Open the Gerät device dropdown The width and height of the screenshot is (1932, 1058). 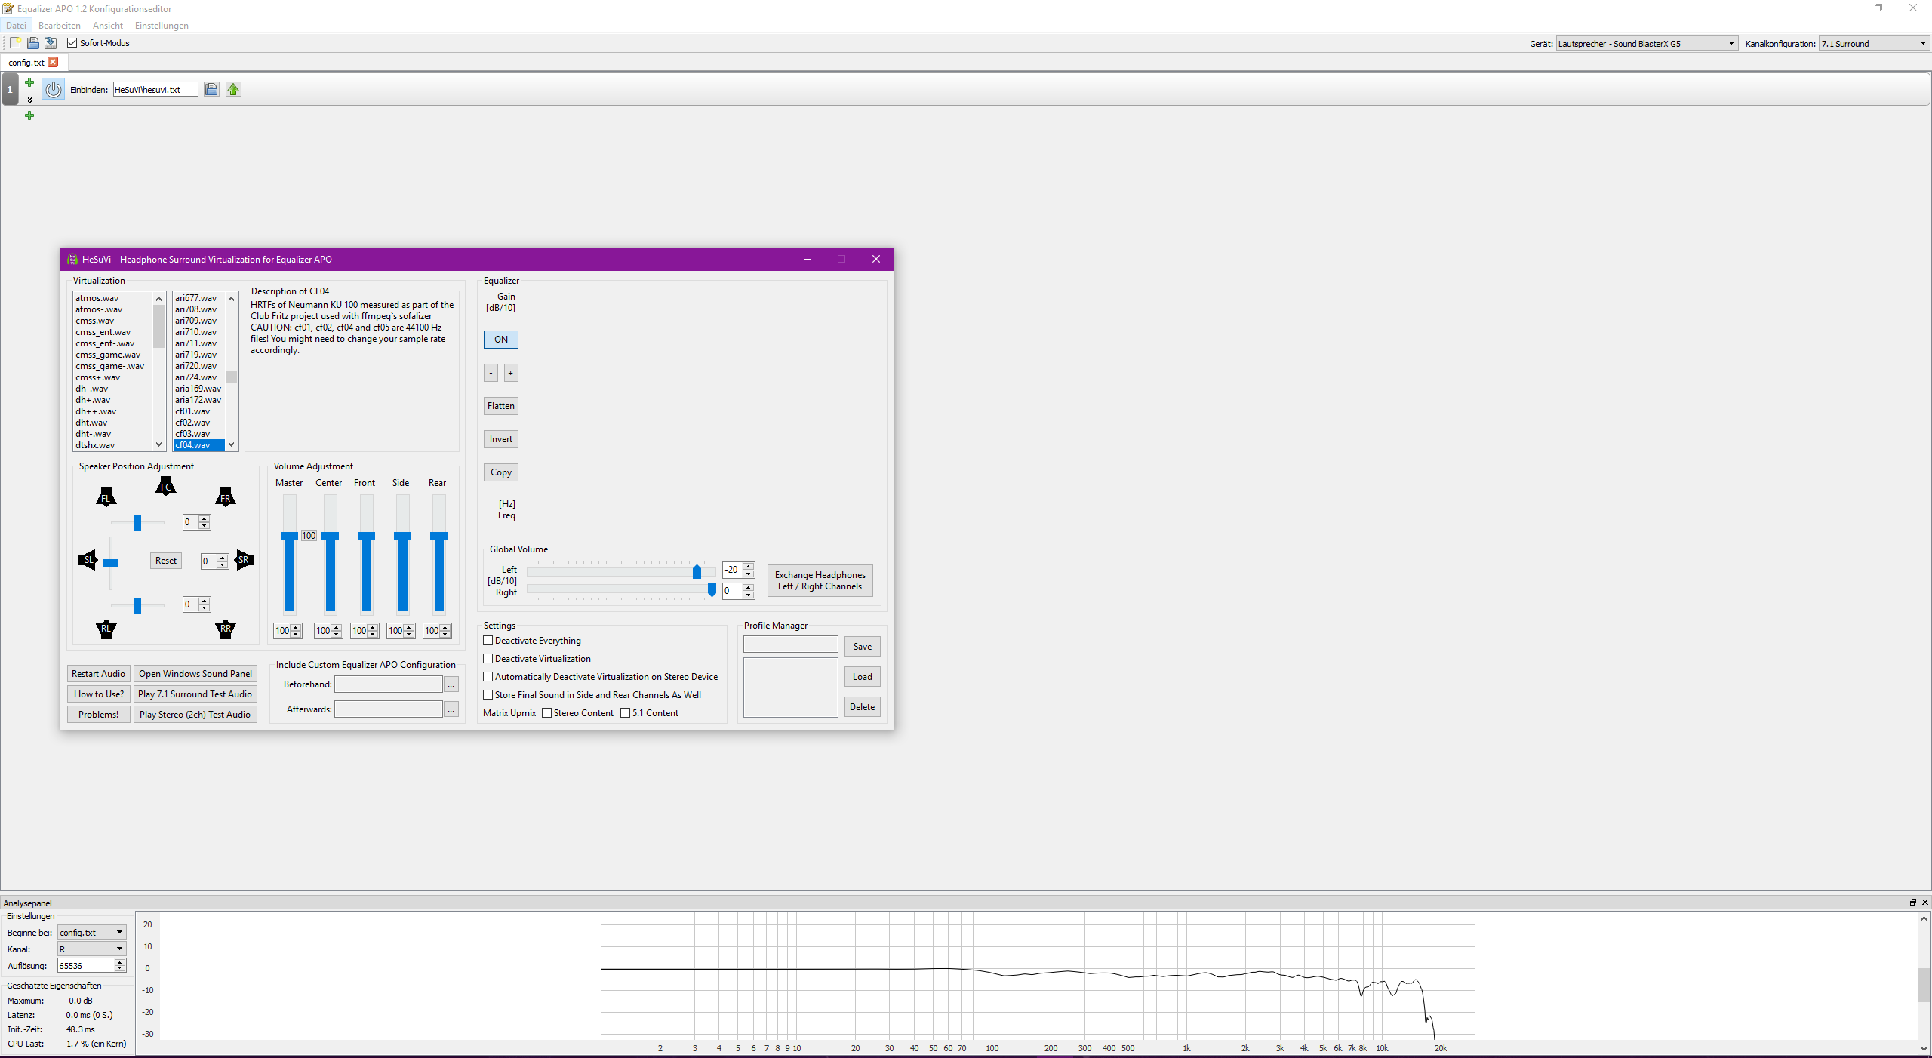(1646, 44)
